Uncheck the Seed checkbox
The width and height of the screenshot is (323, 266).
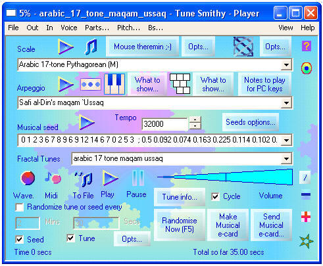click(20, 239)
